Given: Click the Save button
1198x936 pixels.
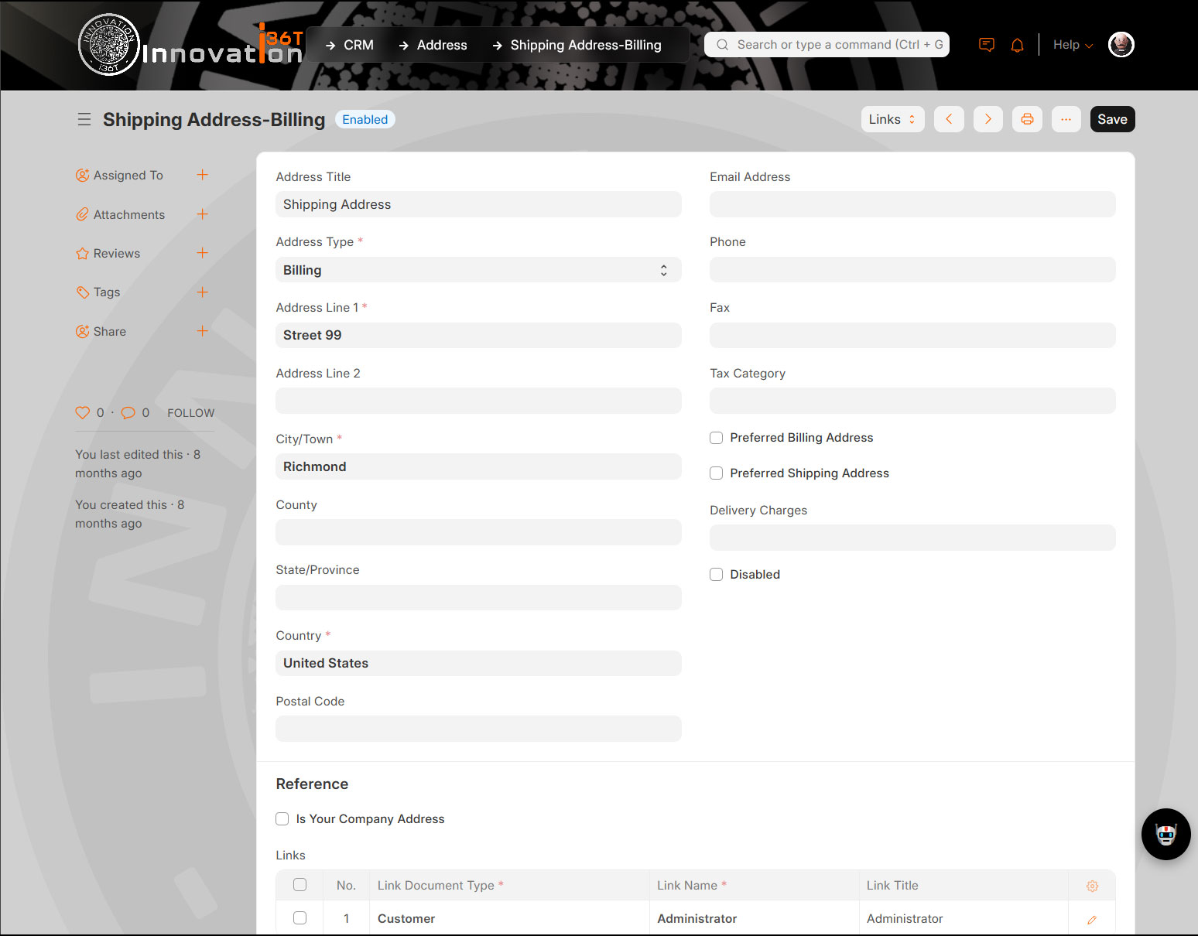Looking at the screenshot, I should click(1111, 119).
